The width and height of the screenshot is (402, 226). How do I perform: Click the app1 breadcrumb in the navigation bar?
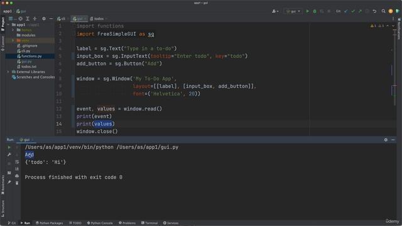[8, 11]
